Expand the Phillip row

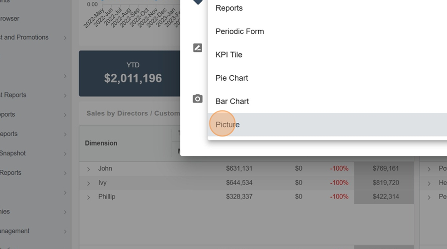point(88,198)
